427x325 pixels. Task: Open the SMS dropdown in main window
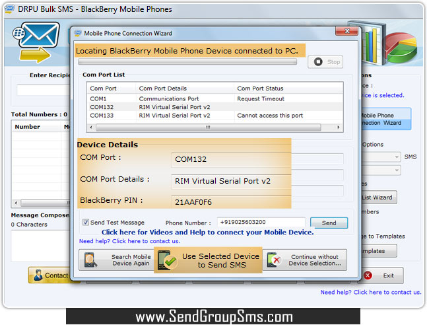point(397,157)
